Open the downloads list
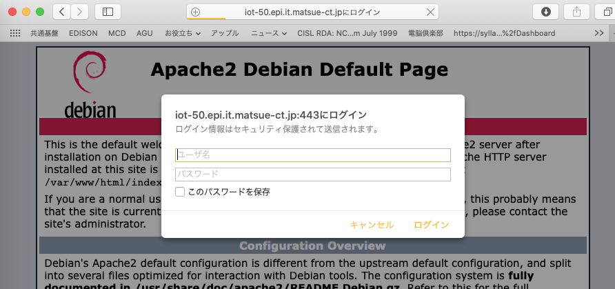 (x=546, y=12)
